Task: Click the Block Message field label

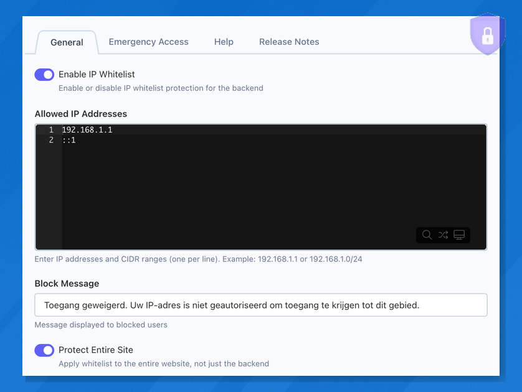Action: click(x=67, y=283)
